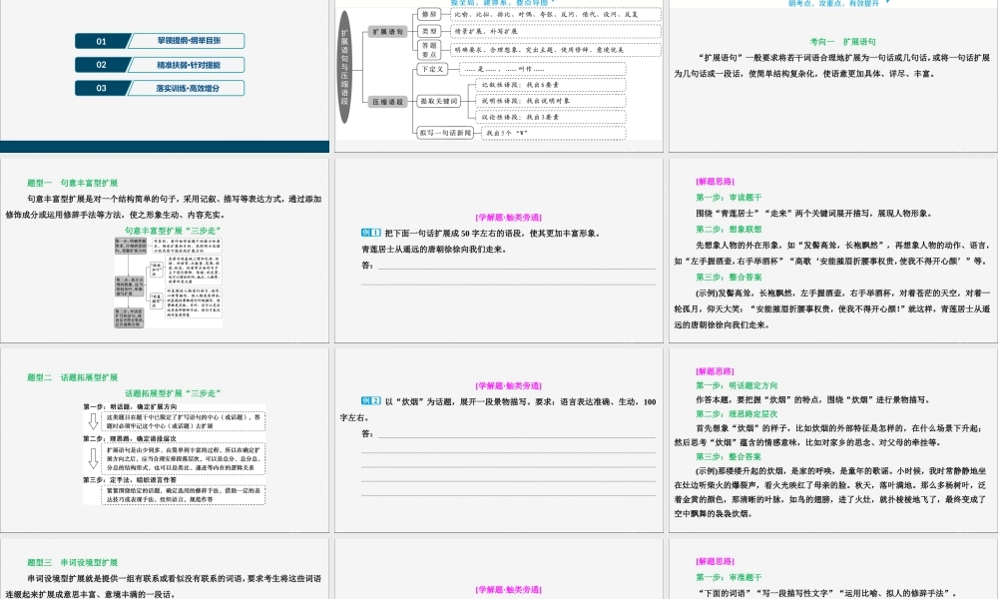This screenshot has width=998, height=599.
Task: Click the subtitle 话题拓展型扩展"三步走"
Action: pos(173,393)
